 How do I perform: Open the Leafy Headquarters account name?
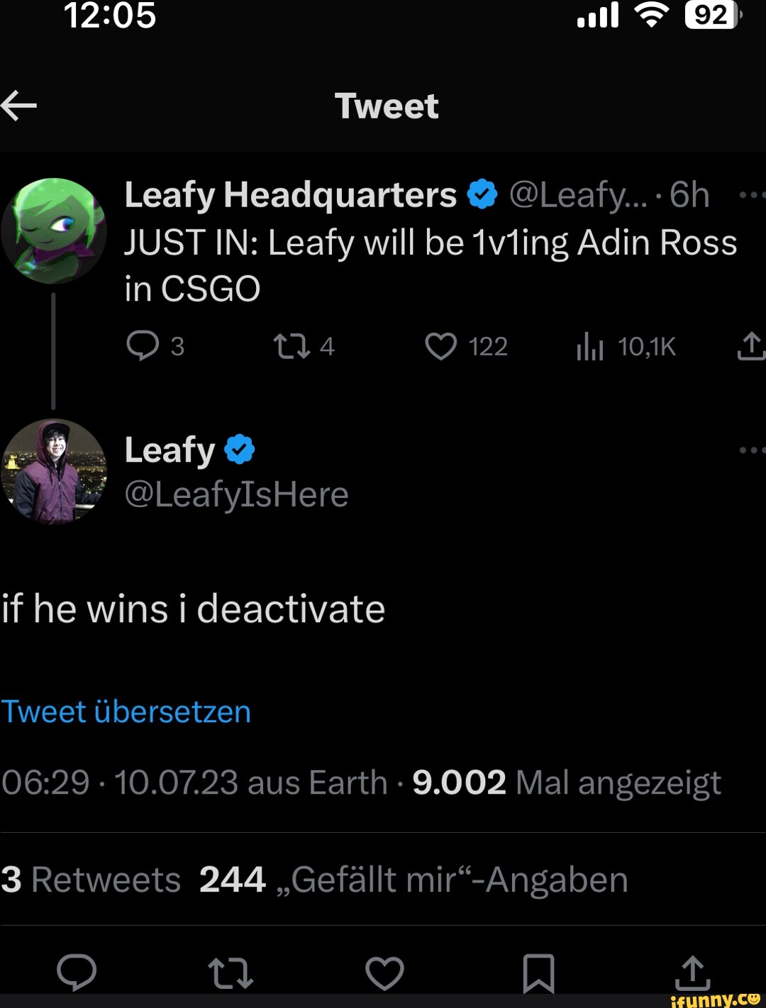click(x=290, y=195)
